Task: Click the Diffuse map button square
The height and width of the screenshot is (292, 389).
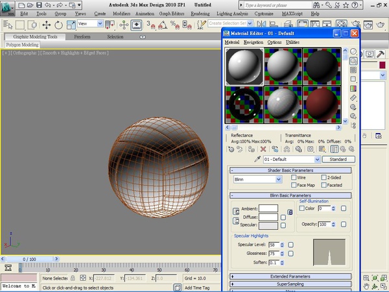Action: (283, 217)
